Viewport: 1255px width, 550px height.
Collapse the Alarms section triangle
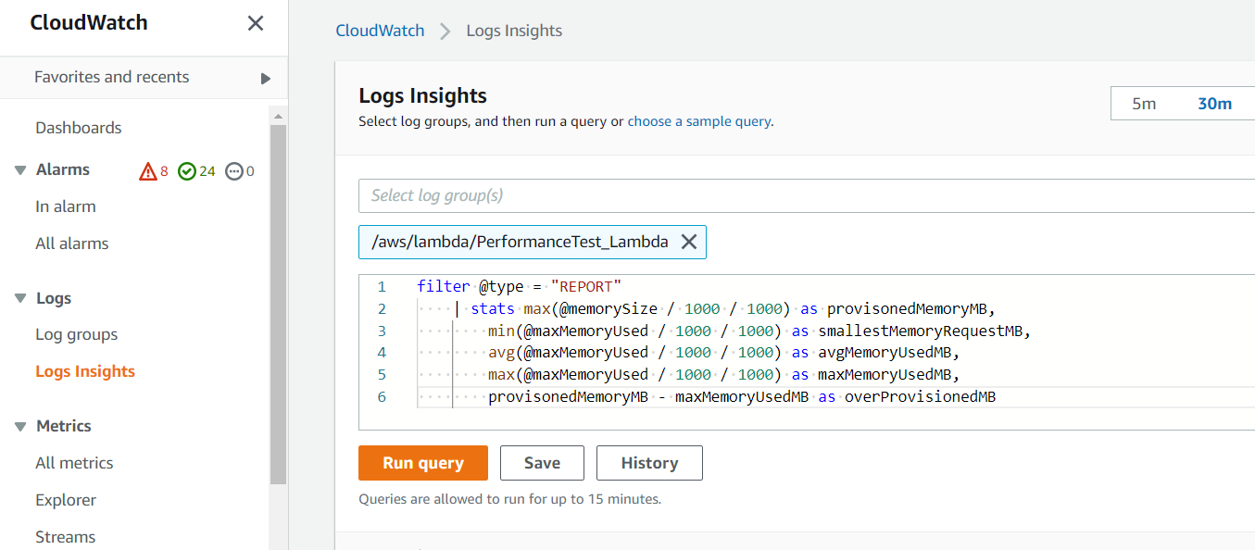pyautogui.click(x=20, y=170)
